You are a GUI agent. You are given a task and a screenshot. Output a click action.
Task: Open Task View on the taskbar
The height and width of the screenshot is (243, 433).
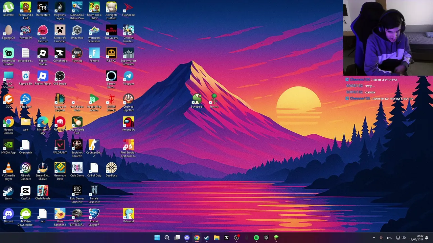(x=177, y=238)
